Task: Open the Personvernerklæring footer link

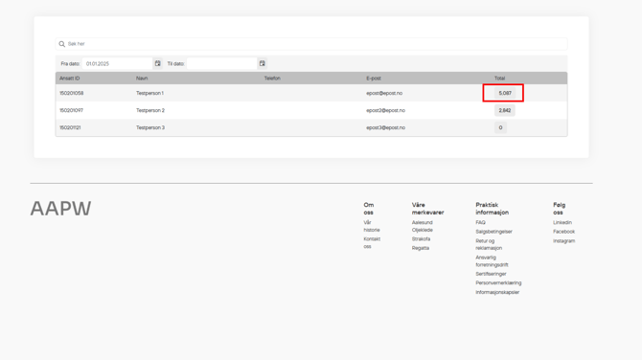Action: (x=498, y=282)
